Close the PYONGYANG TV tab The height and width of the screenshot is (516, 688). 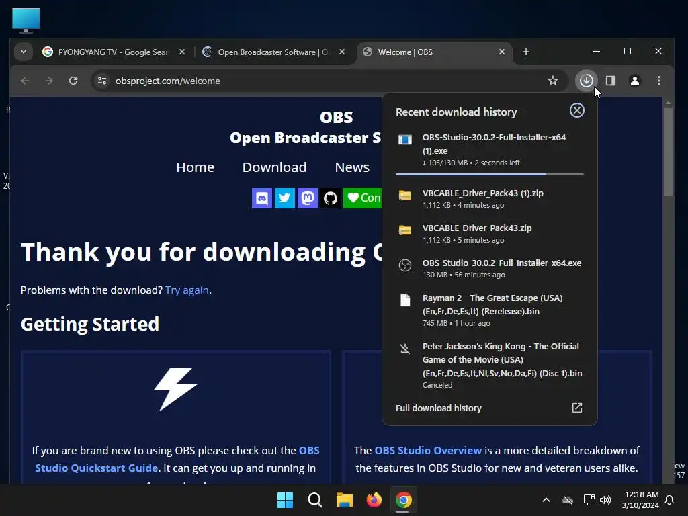coord(182,52)
